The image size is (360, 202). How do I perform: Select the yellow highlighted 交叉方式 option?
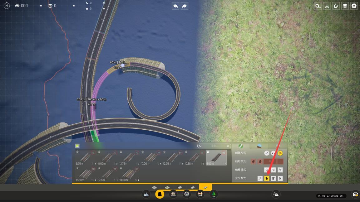click(x=267, y=178)
